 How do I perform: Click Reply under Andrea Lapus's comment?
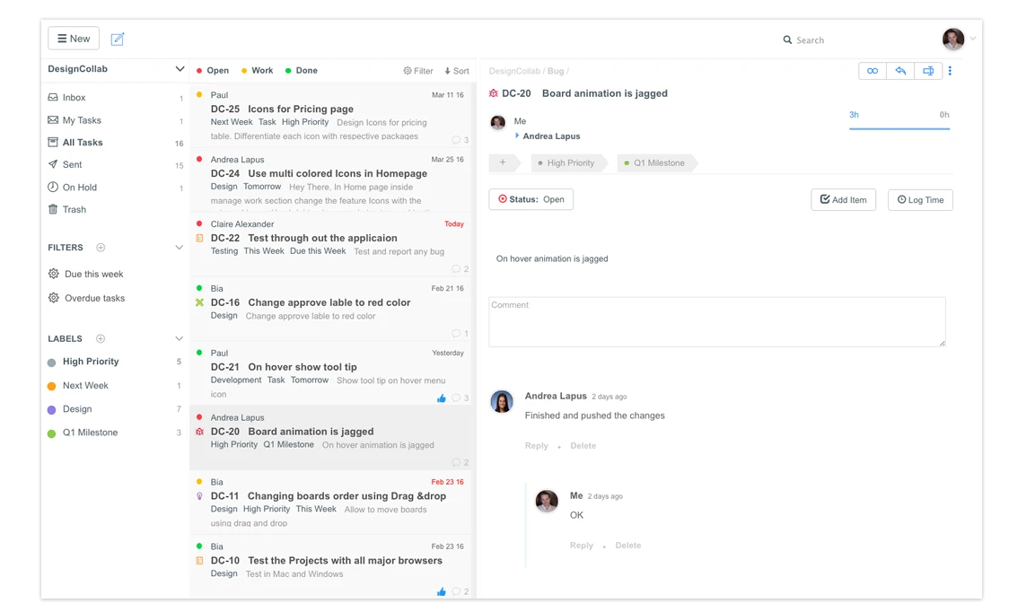(x=536, y=446)
